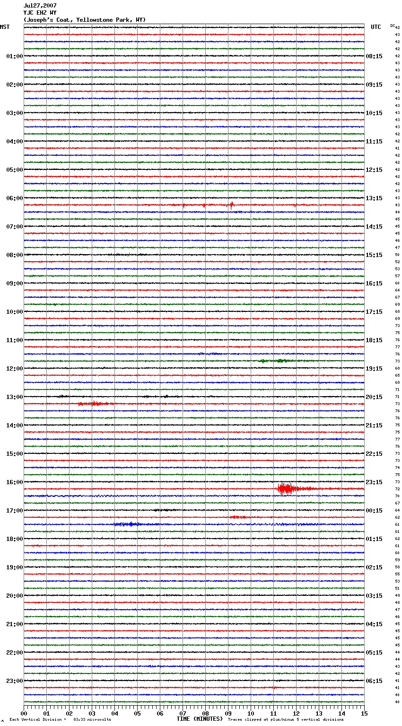The width and height of the screenshot is (402, 726).
Task: Click the 23:00 MST row label
Action: tap(15, 681)
